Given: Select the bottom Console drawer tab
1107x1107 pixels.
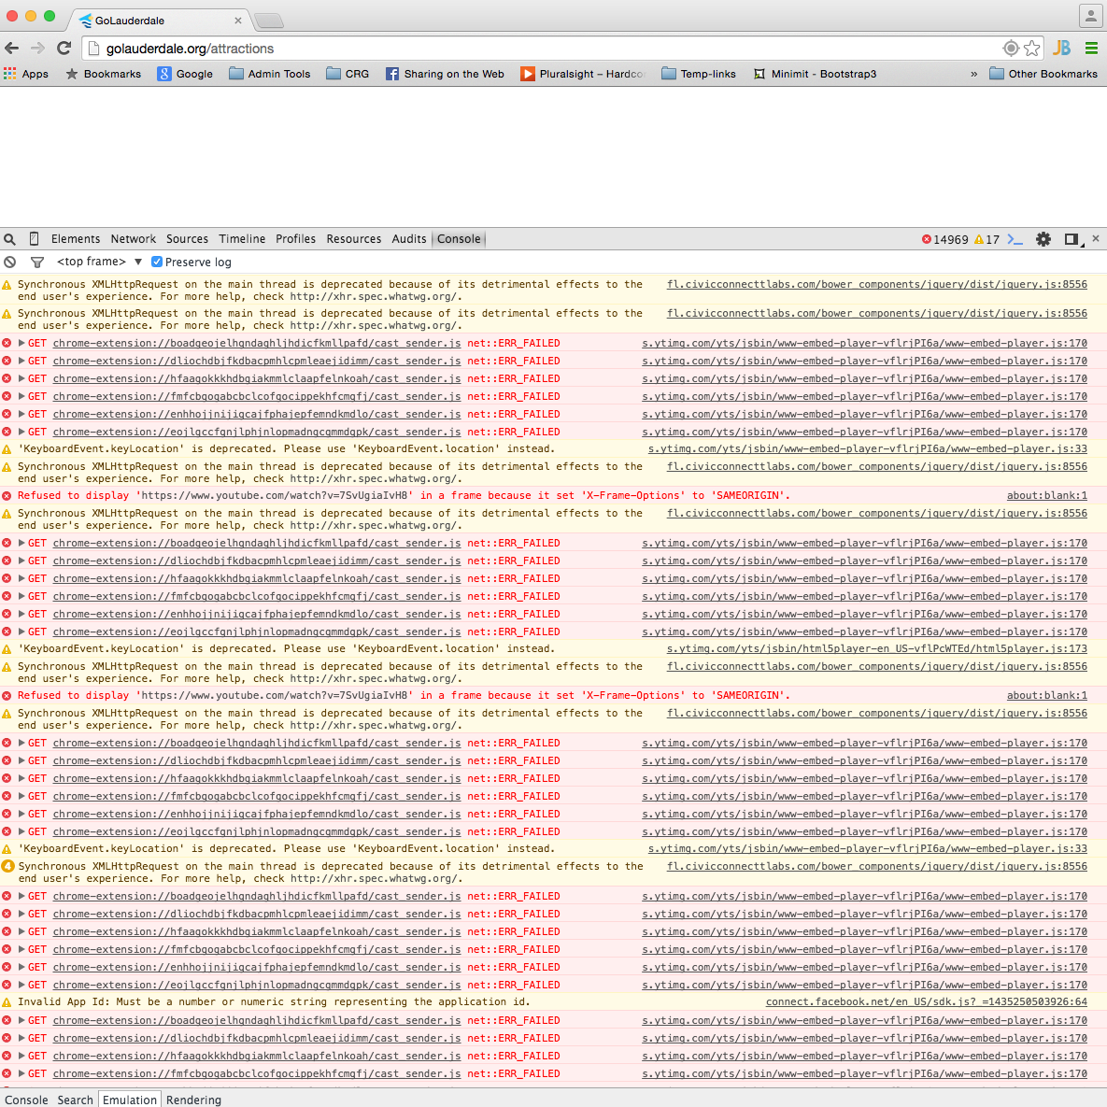Looking at the screenshot, I should pos(26,1100).
